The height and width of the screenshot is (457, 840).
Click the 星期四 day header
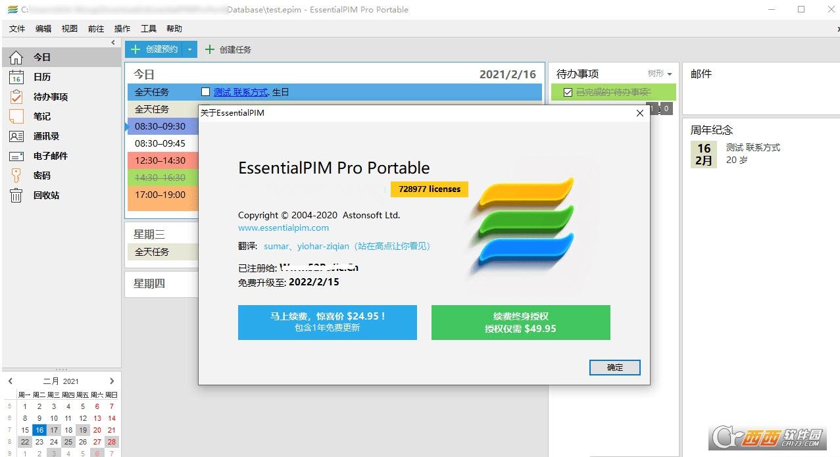click(149, 283)
